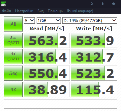Image resolution: width=121 pixels, height=111 pixels.
Task: Minimize the window with the left title-bar button
Action: 91,4
